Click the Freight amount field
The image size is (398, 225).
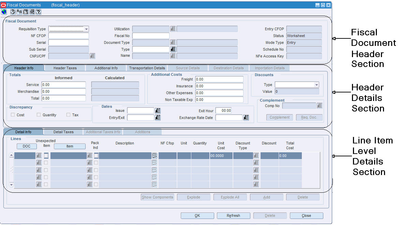tap(219, 79)
